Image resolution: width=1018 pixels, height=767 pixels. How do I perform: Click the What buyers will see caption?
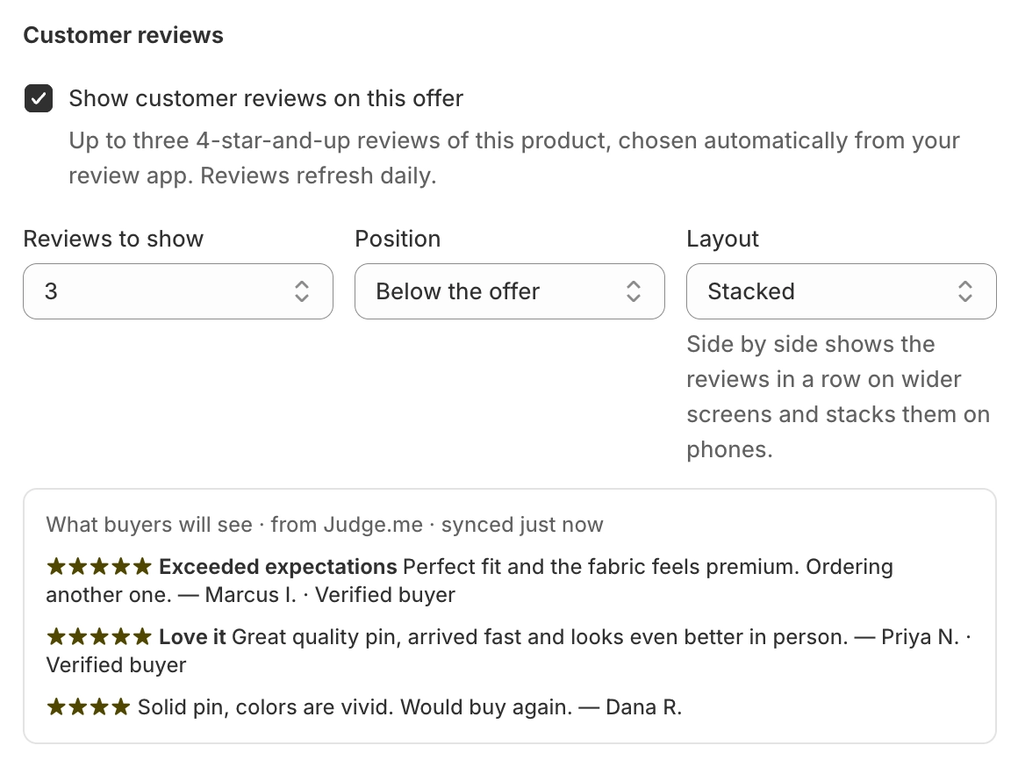325,525
